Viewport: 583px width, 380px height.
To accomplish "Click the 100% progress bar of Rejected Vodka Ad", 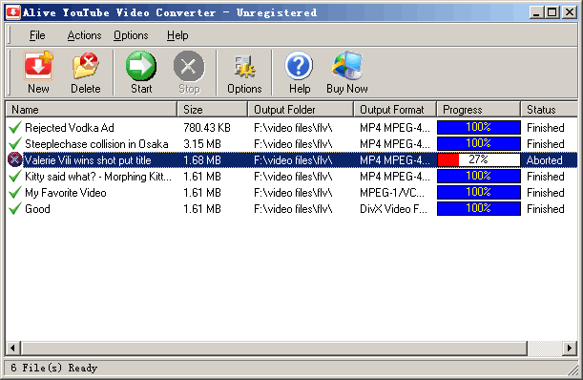I will pos(479,127).
